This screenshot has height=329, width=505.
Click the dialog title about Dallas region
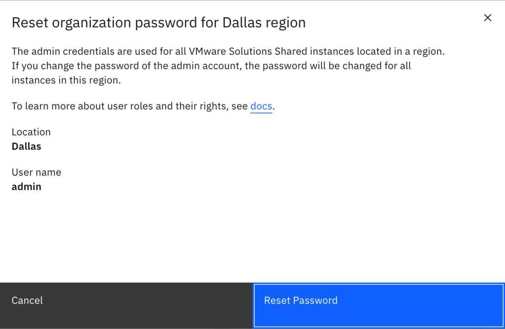(x=158, y=23)
